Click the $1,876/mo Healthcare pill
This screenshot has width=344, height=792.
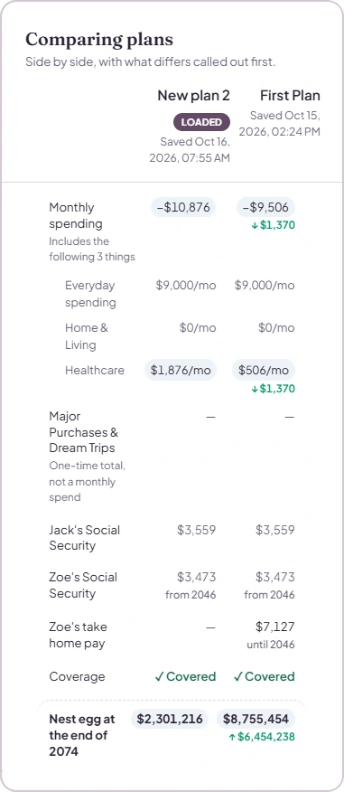(181, 370)
